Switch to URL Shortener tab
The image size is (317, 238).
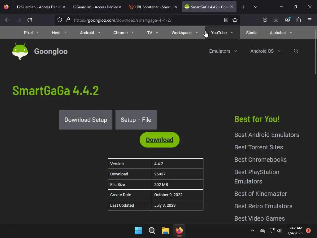pos(151,7)
